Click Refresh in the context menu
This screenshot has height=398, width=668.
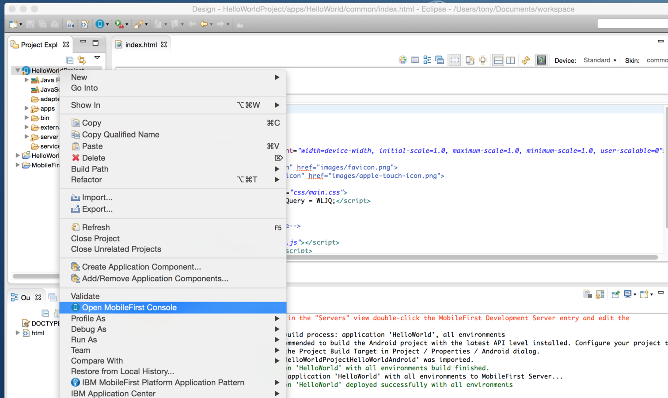[x=95, y=227]
